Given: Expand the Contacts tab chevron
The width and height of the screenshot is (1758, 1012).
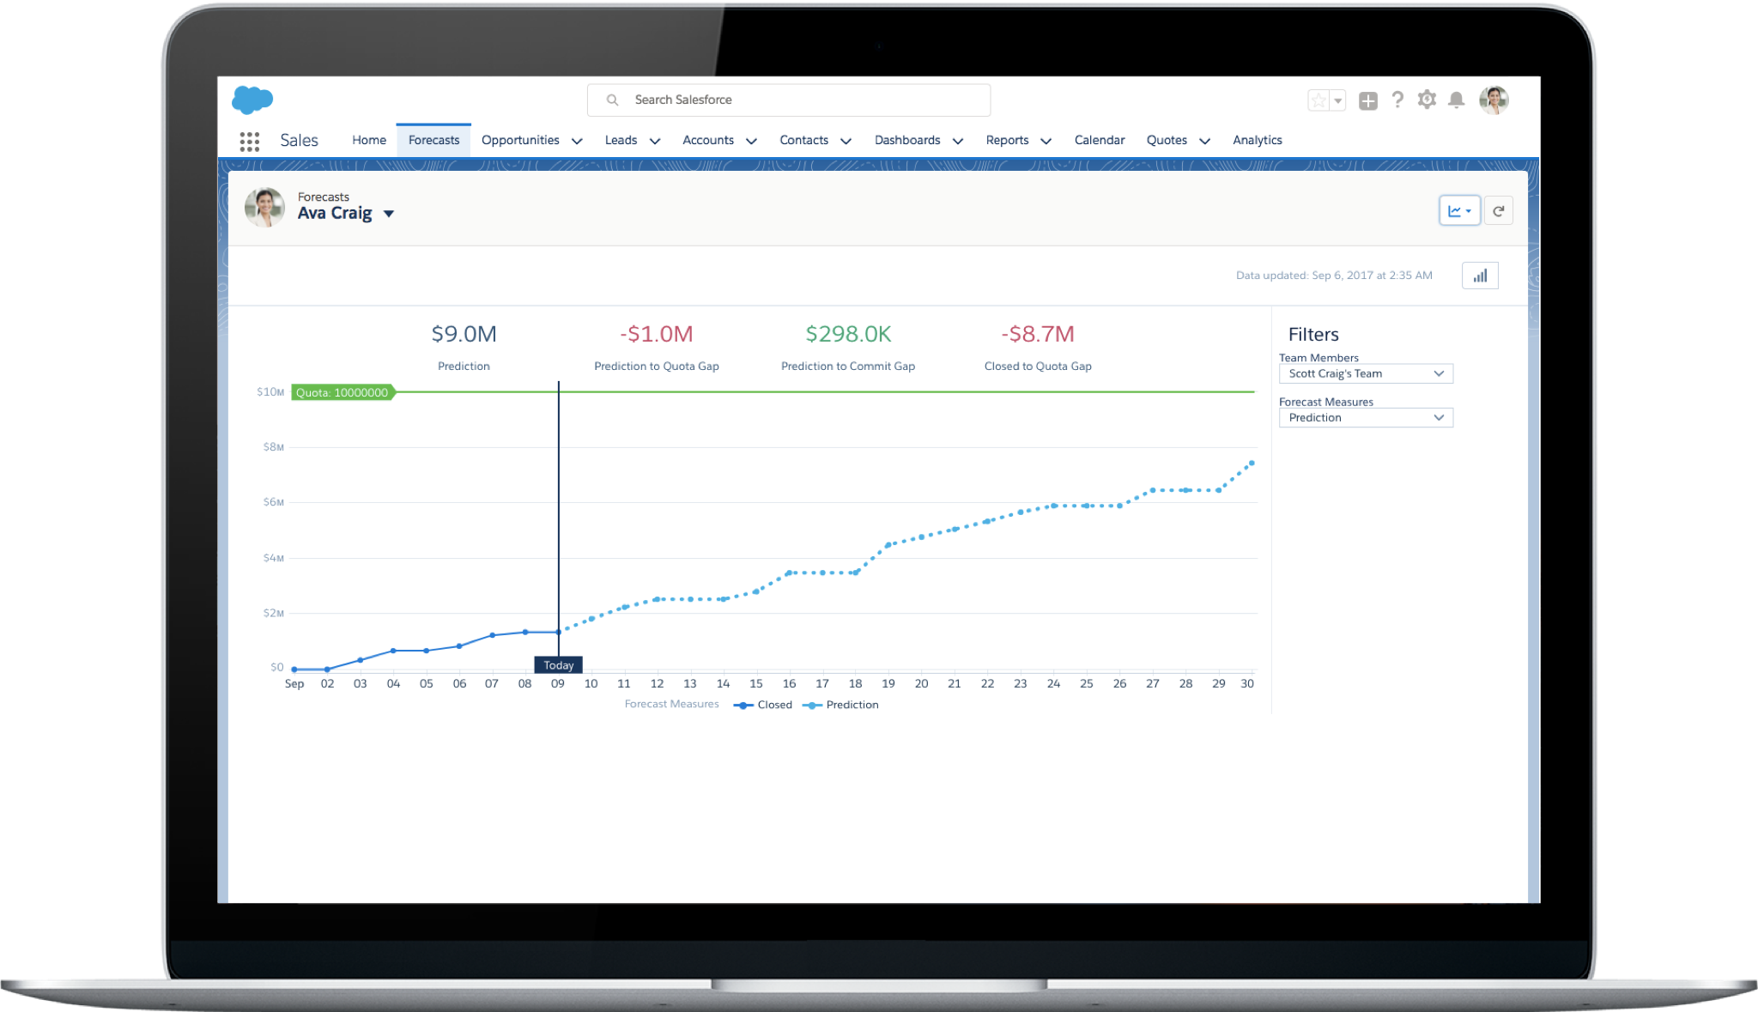Looking at the screenshot, I should click(x=846, y=141).
